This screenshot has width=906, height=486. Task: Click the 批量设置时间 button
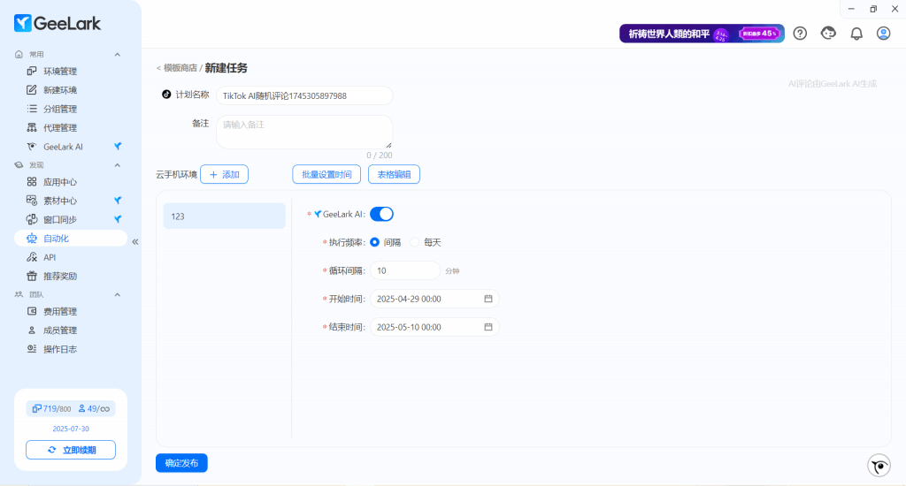point(326,175)
